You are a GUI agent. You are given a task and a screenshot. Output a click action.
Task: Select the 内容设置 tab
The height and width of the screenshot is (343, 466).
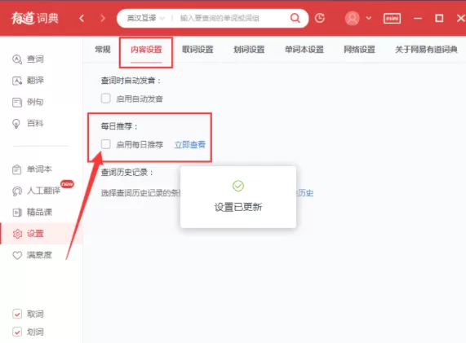[146, 50]
